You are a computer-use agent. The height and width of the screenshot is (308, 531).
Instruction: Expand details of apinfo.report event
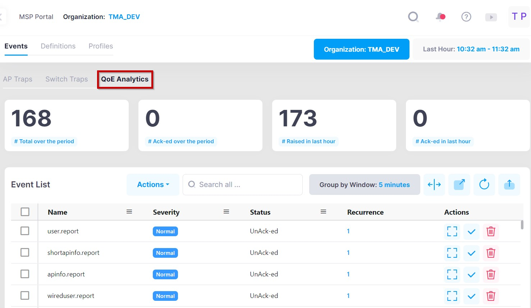point(452,275)
